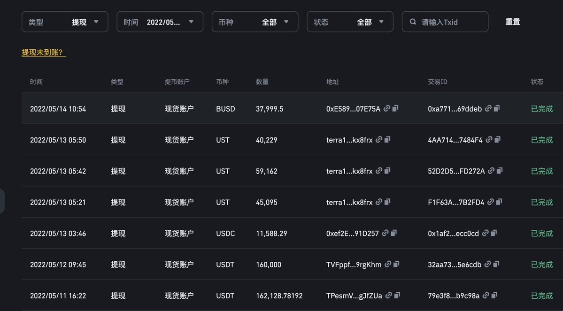Image resolution: width=563 pixels, height=311 pixels.
Task: Select the amount 160,000
Action: tap(269, 265)
